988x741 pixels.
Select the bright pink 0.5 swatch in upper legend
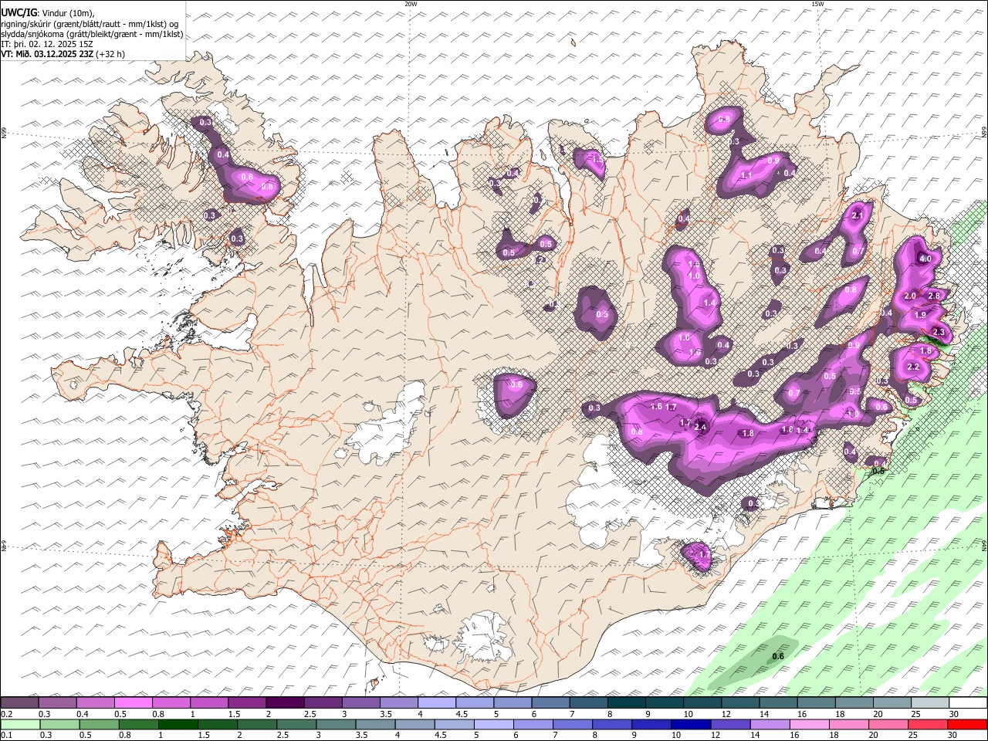[133, 702]
